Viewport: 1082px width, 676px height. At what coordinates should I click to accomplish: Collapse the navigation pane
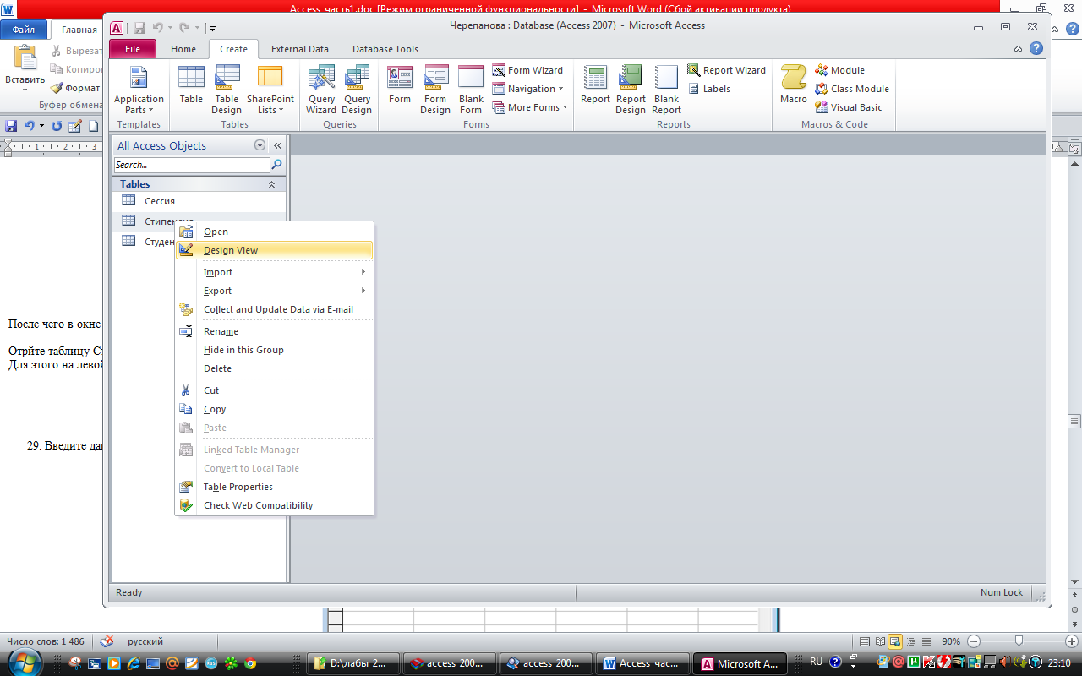click(277, 145)
